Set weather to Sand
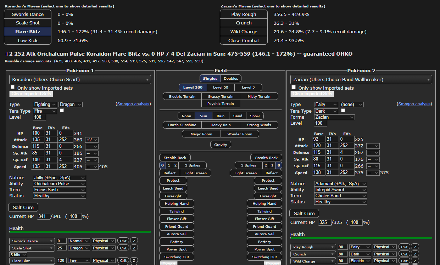 238,116
